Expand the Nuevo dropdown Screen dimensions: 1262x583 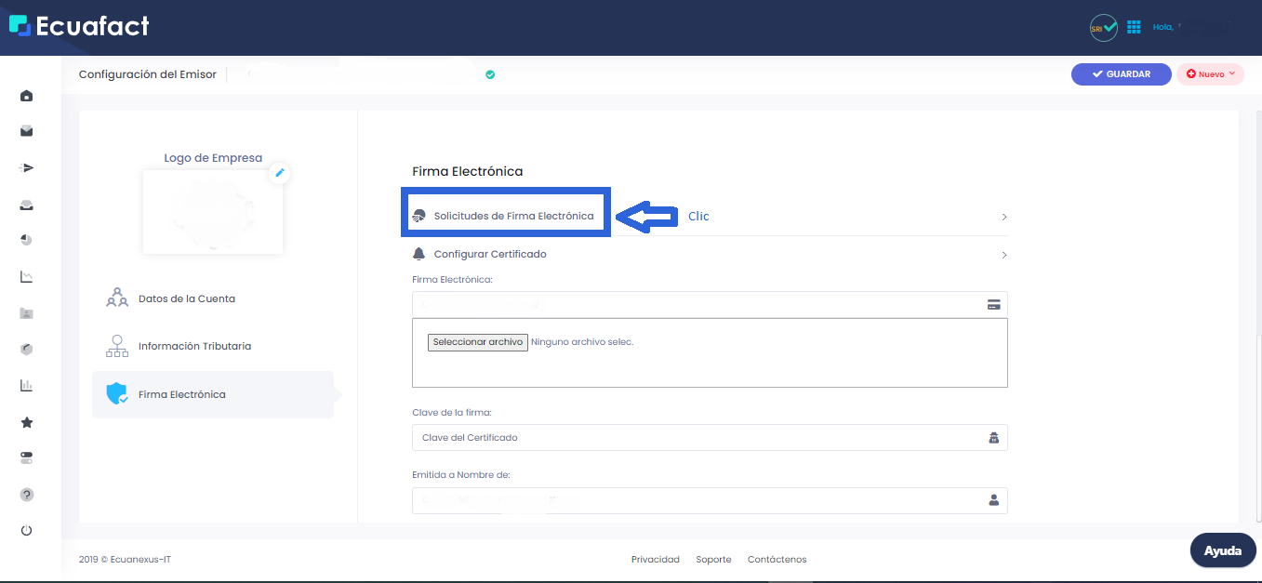point(1210,74)
